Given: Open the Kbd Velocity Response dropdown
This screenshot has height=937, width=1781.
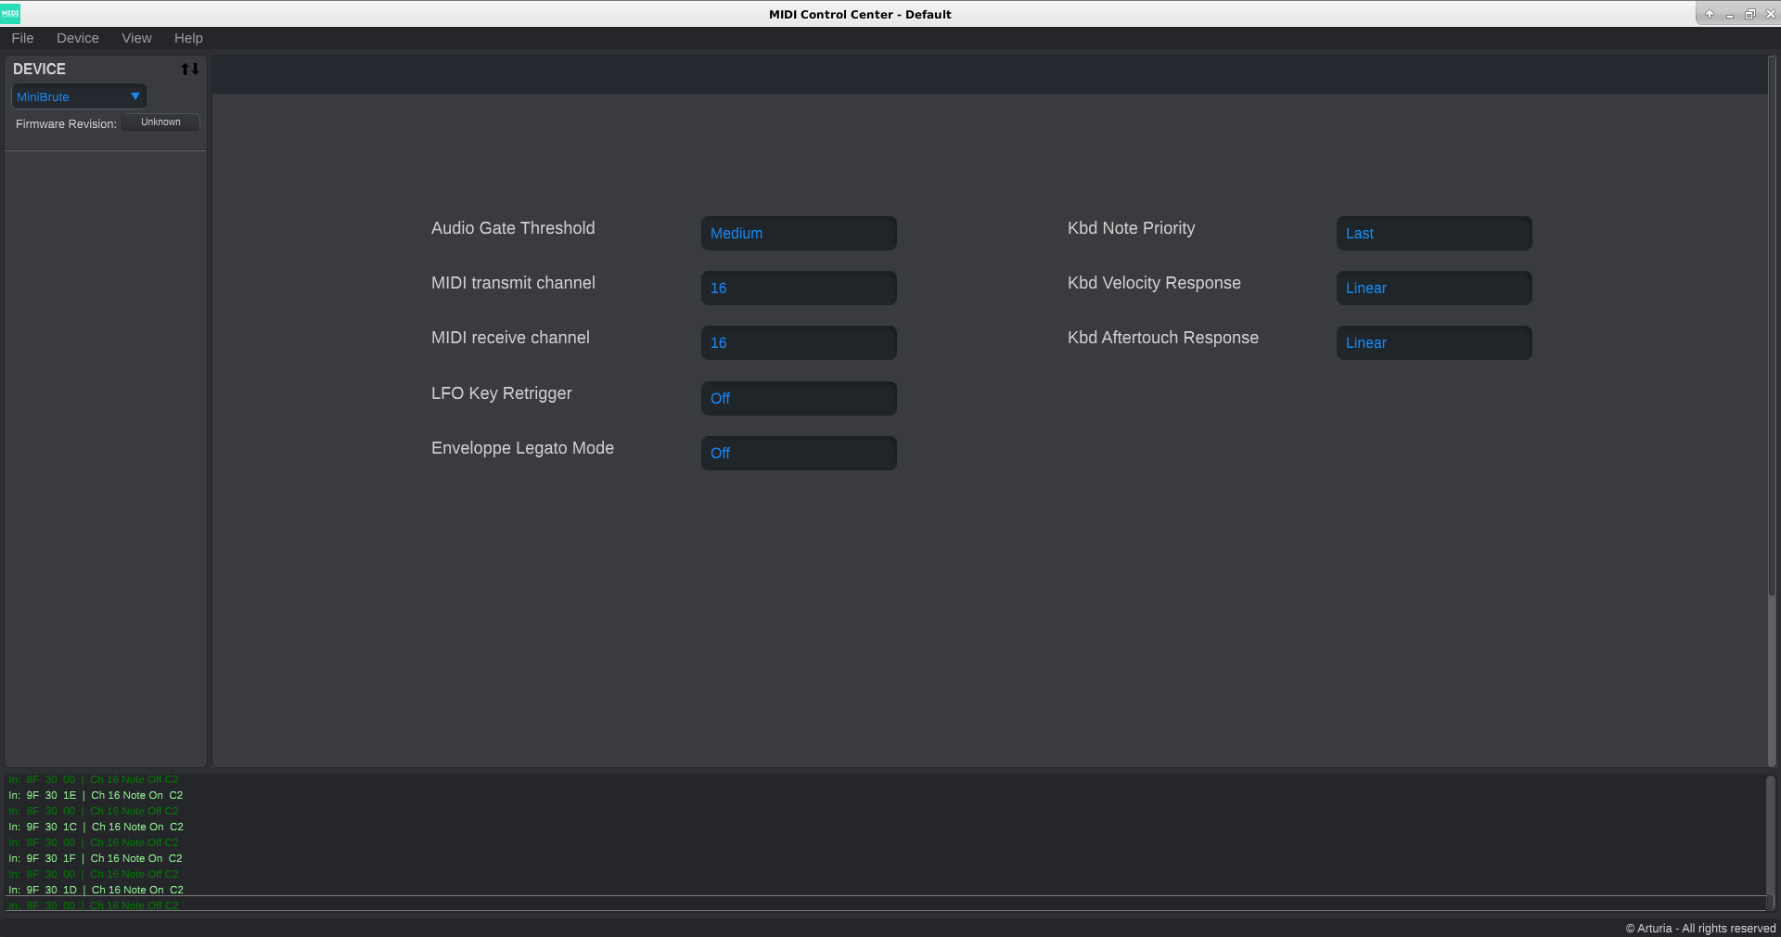Looking at the screenshot, I should click(1434, 289).
